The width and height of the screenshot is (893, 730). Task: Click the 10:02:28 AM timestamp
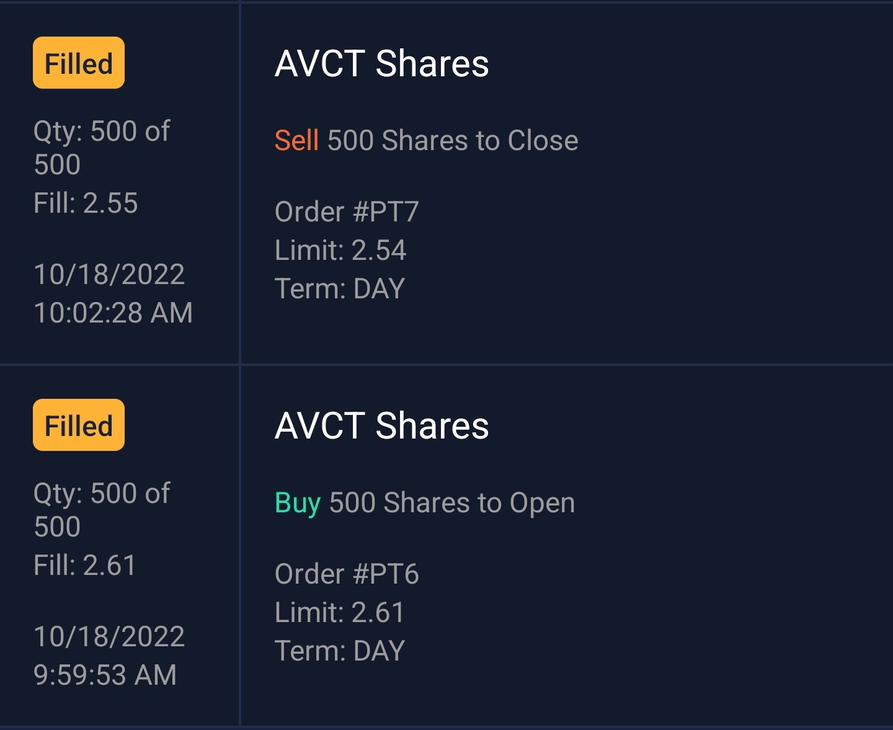(x=113, y=313)
